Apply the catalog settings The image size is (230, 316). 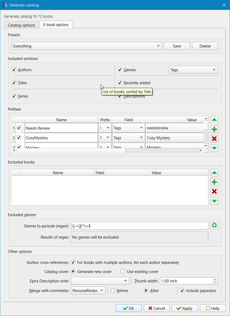(185, 308)
